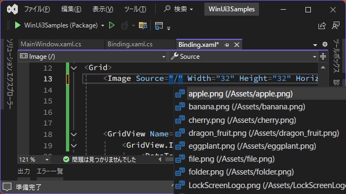The height and width of the screenshot is (194, 346).
Task: Start debugging with green play button
Action: click(17, 25)
